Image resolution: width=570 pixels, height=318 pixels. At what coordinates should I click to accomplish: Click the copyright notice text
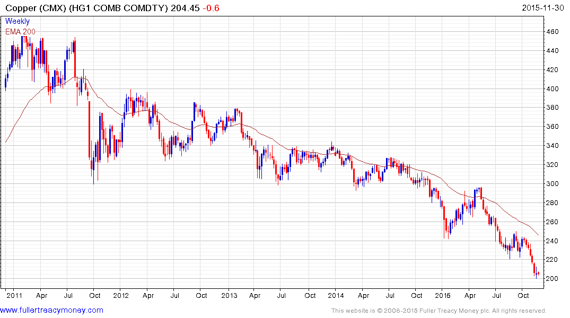[439, 311]
